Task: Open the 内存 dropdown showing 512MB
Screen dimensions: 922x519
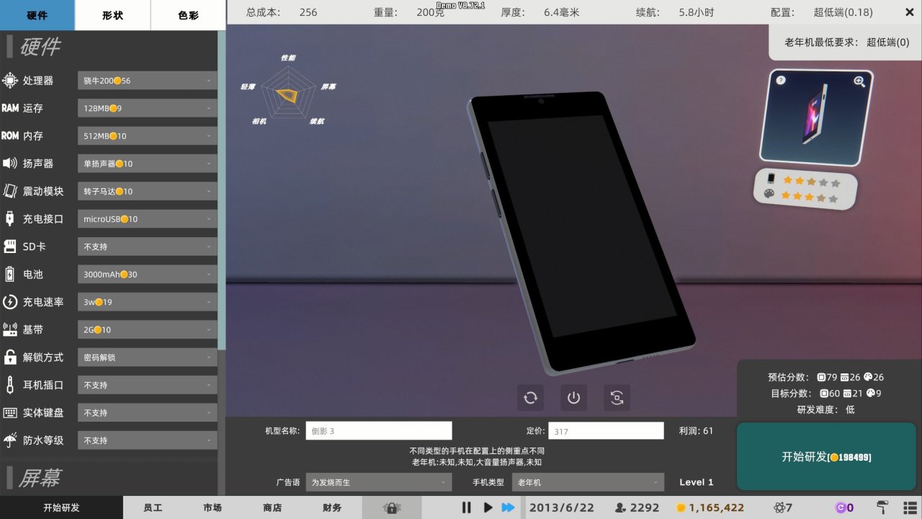Action: click(147, 136)
